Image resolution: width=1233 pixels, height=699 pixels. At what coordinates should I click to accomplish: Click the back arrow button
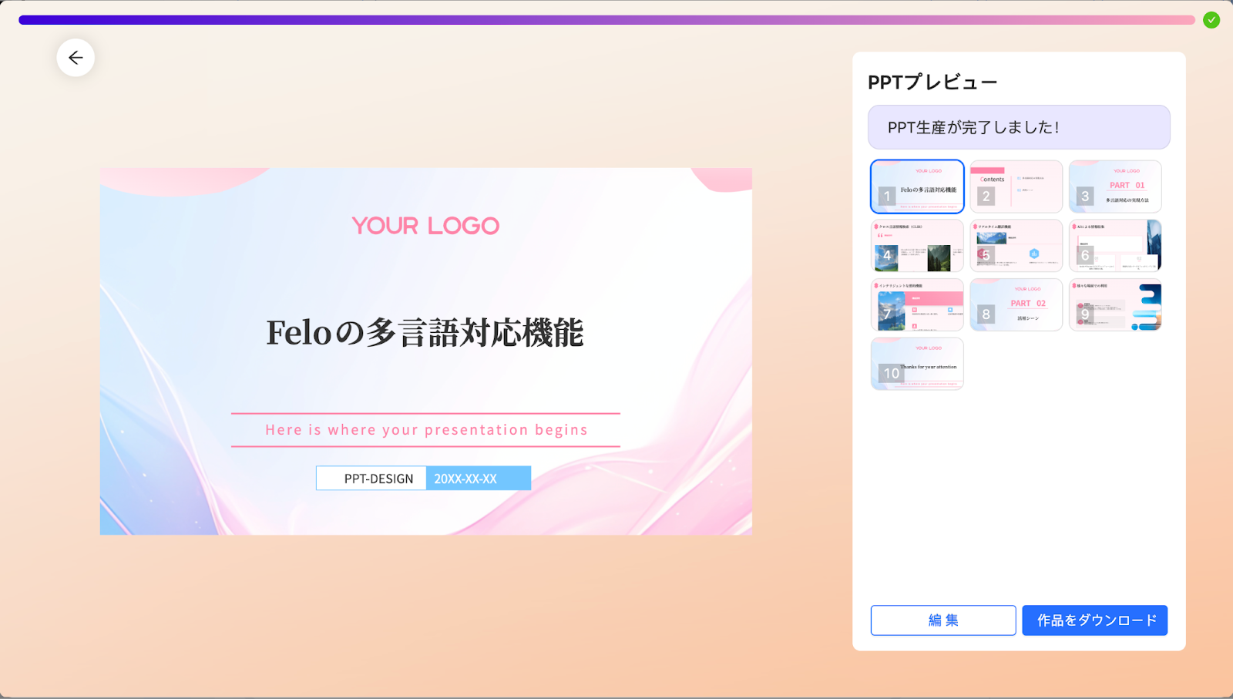76,58
